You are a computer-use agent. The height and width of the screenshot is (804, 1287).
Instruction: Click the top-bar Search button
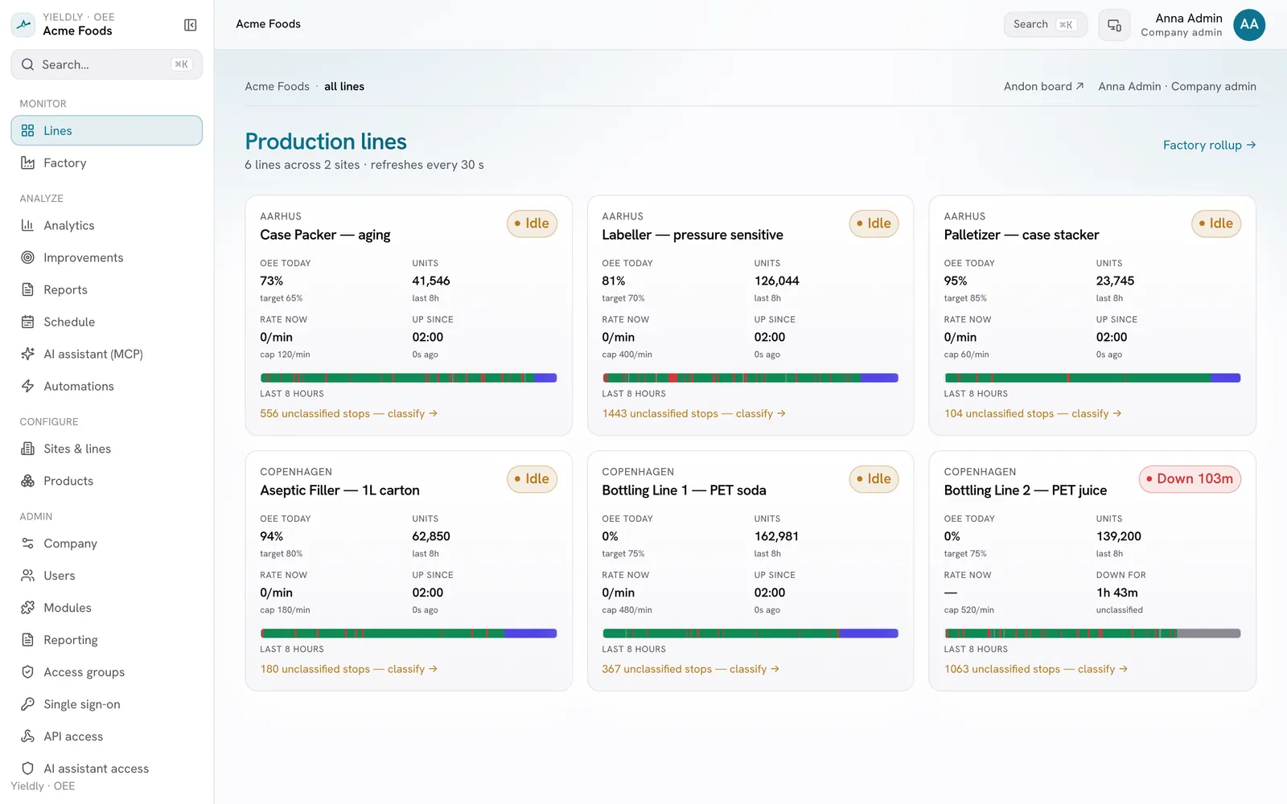click(x=1045, y=25)
